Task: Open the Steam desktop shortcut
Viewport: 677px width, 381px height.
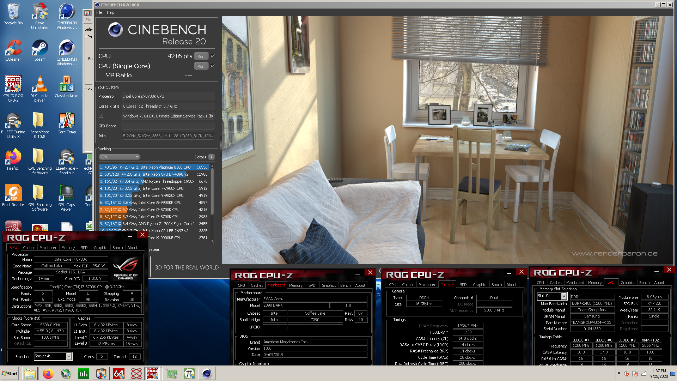Action: (40, 50)
